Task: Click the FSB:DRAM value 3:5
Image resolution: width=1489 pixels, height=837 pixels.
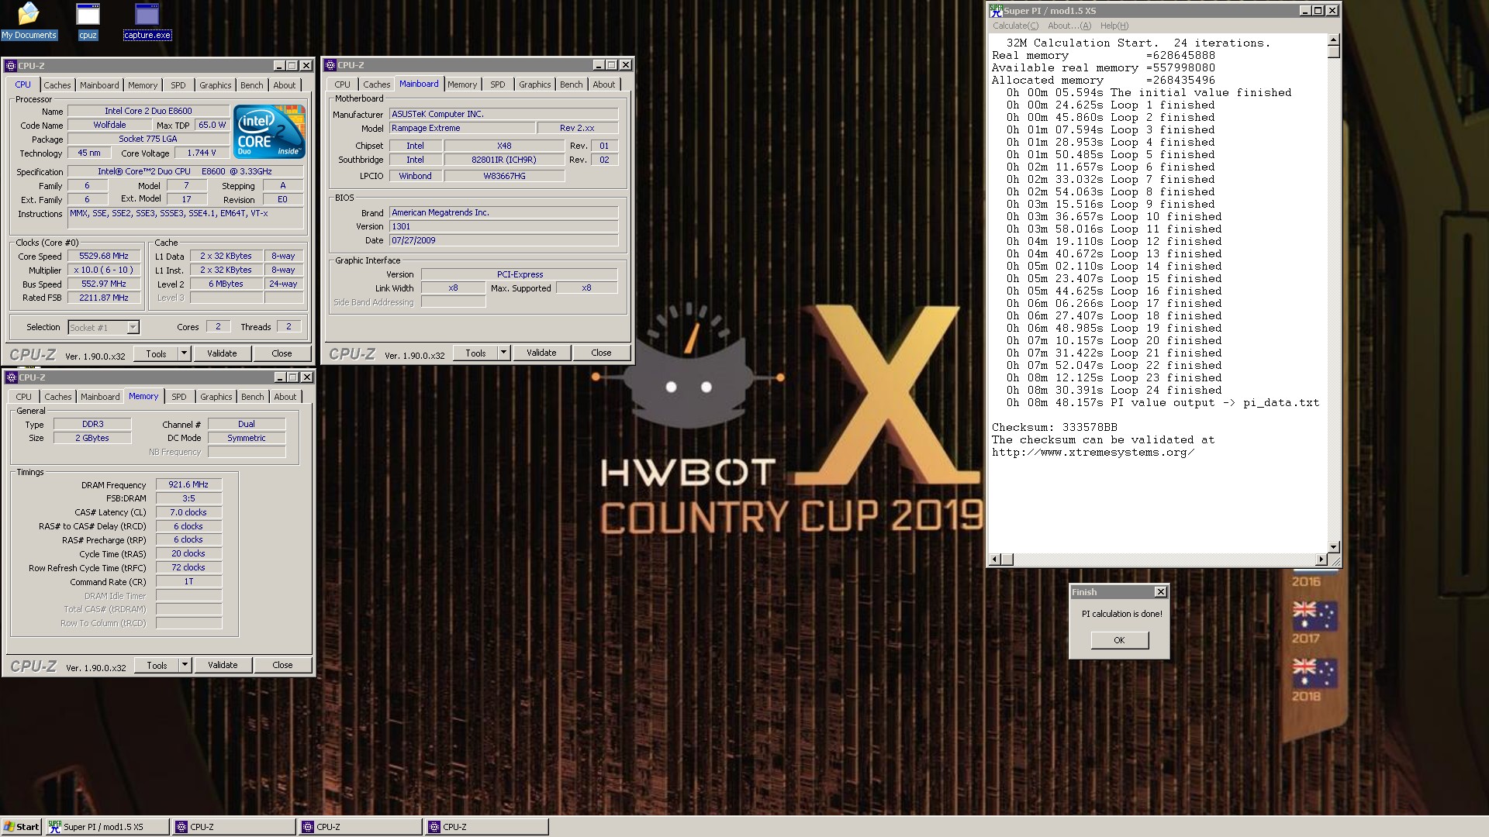Action: (x=188, y=499)
